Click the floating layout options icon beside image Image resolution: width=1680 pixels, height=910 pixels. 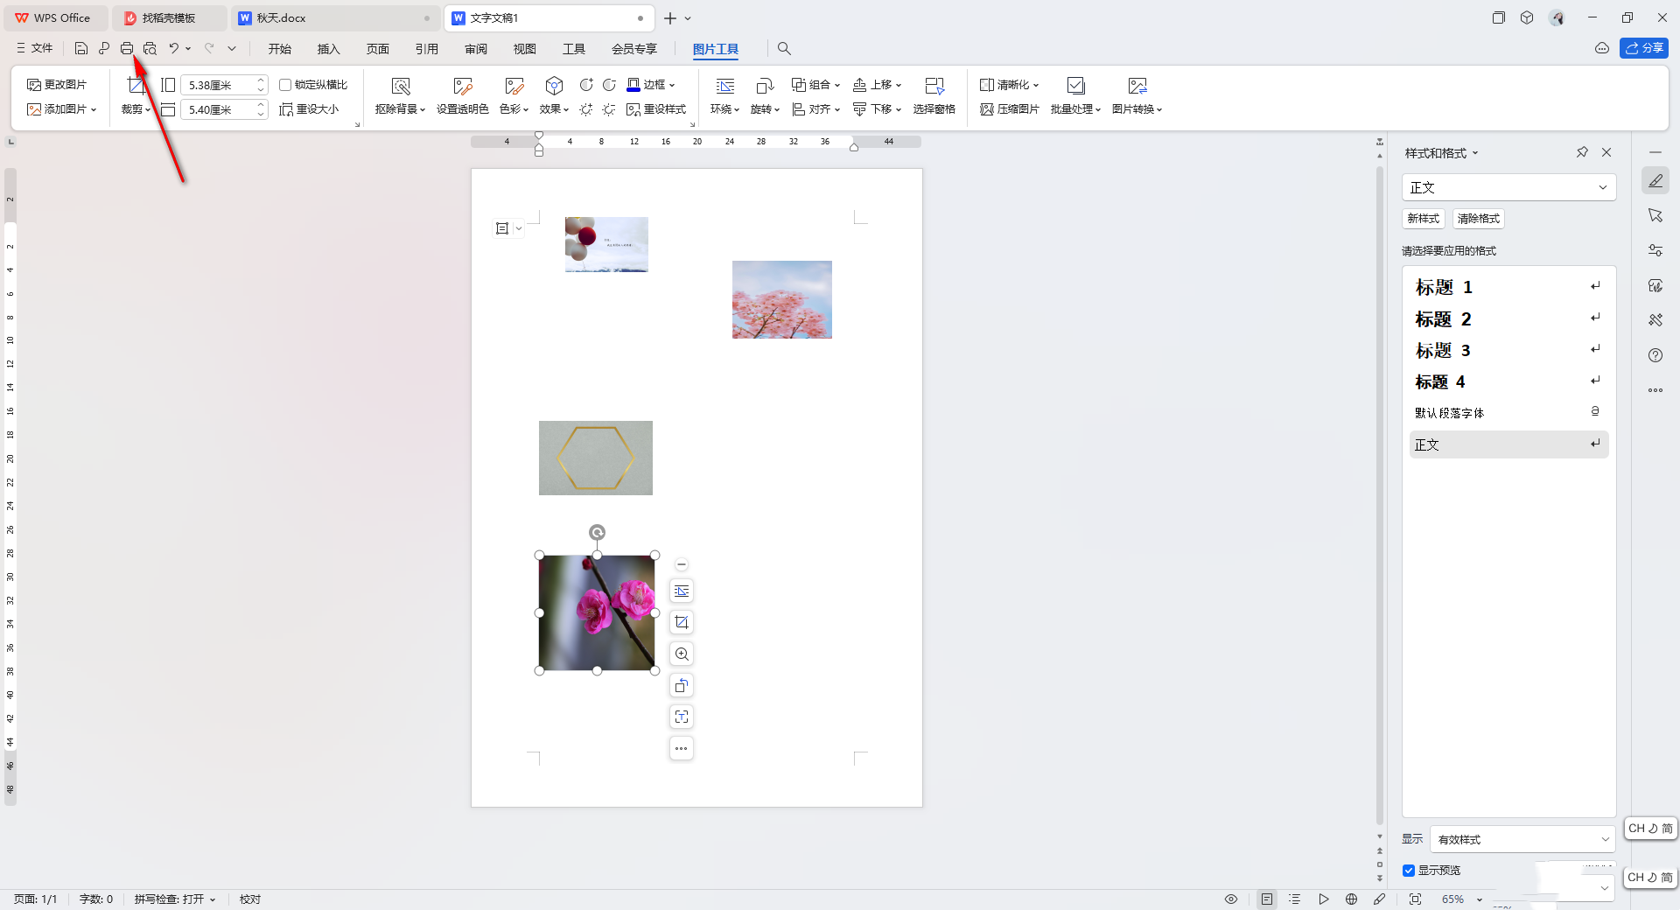point(682,591)
